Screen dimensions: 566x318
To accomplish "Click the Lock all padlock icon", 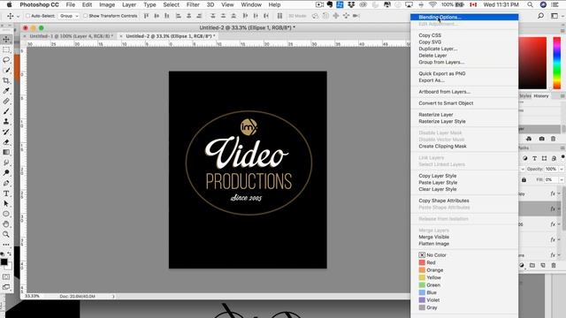I will coord(524,179).
